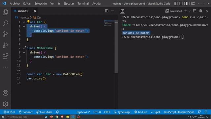This screenshot has height=119, width=211.
Task: Collapse the class Car fold chevron
Action: pyautogui.click(x=24, y=22)
